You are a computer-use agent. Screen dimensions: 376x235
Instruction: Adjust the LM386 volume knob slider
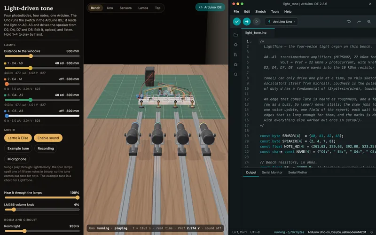pos(42,210)
